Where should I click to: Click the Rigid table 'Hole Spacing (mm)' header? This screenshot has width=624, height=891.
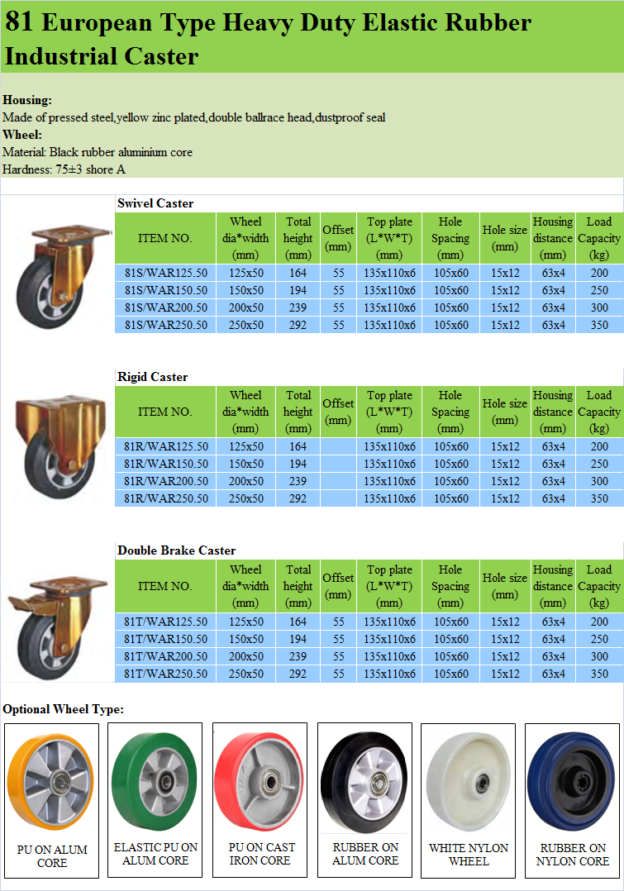pyautogui.click(x=450, y=412)
